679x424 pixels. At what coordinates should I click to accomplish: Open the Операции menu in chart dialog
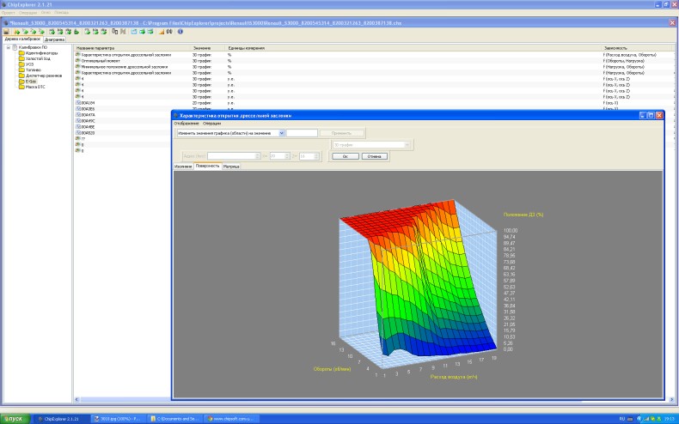[x=211, y=124]
